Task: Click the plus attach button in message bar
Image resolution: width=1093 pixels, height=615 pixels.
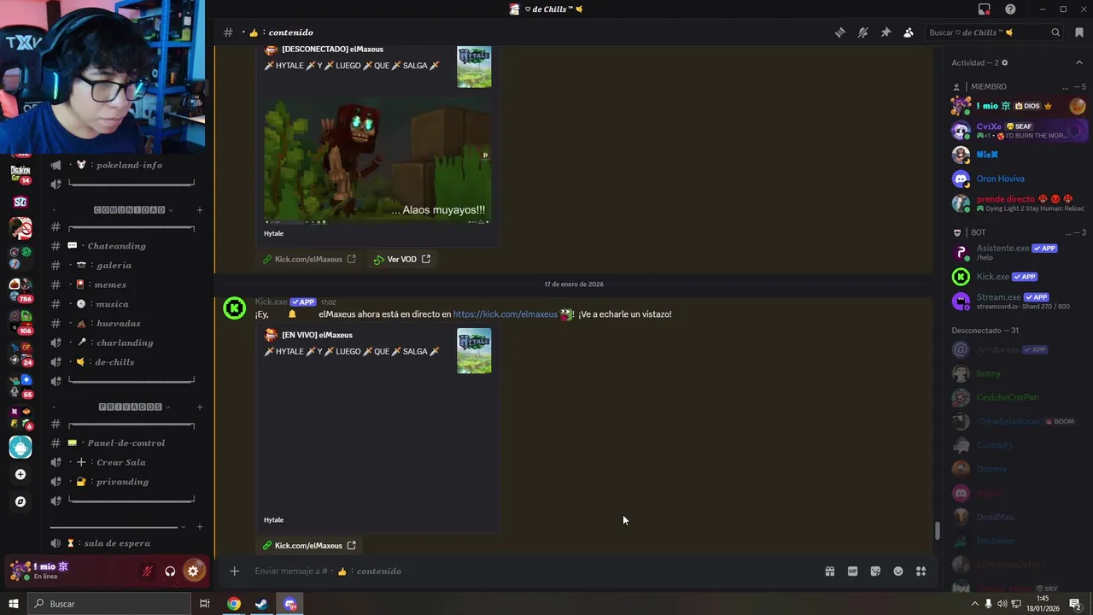Action: 234,571
